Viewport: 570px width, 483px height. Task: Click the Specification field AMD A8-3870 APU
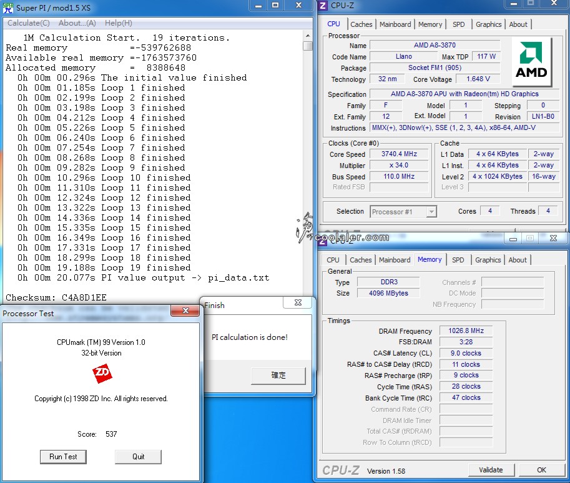[464, 94]
